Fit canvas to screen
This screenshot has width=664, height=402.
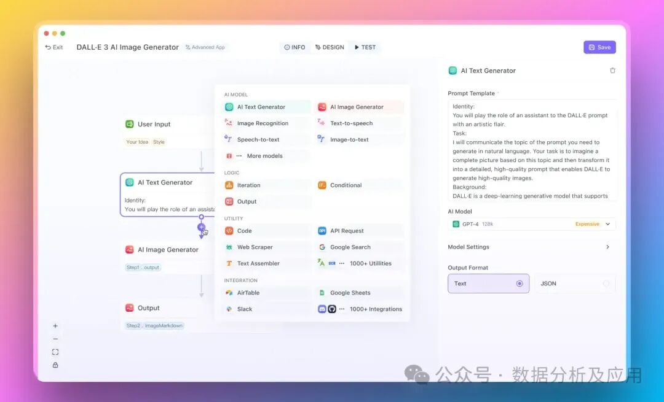(x=55, y=352)
